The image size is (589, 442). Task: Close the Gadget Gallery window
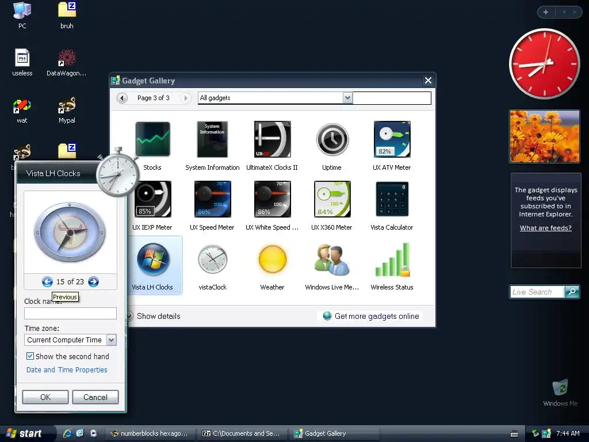[428, 81]
